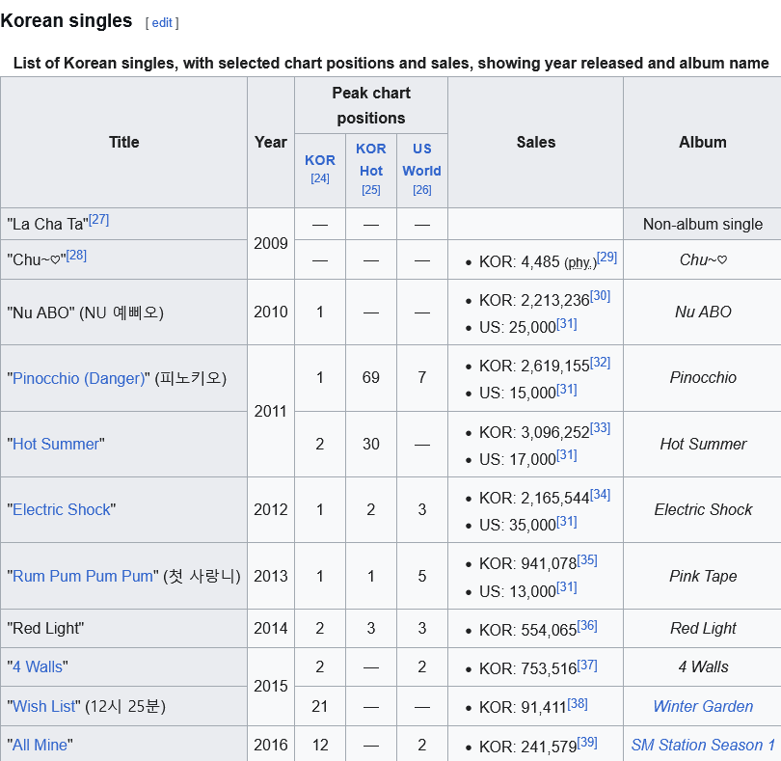Click the 2011 year cell
The image size is (781, 761).
[x=271, y=411]
